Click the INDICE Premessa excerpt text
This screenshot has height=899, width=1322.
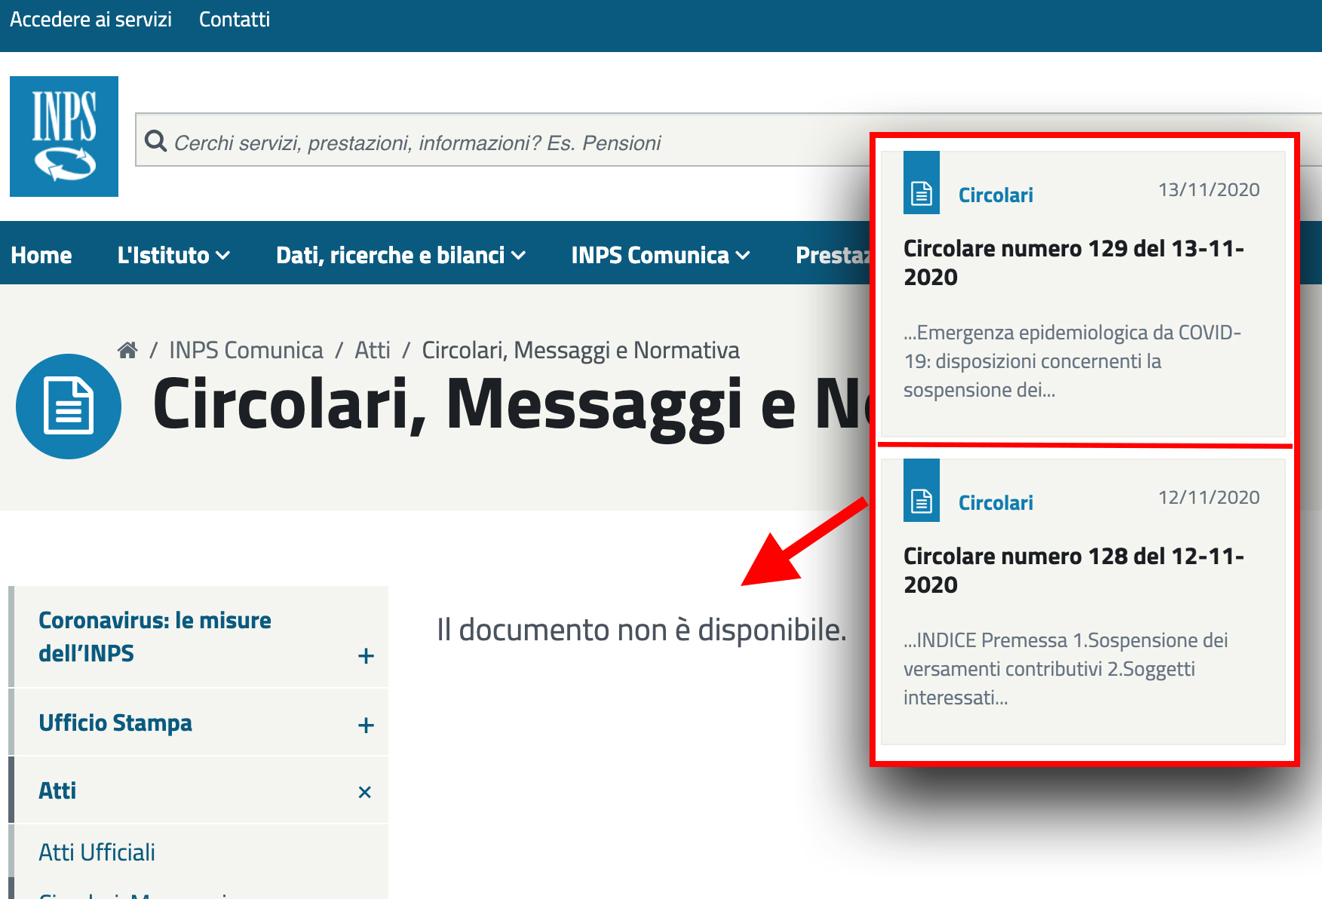(1066, 669)
